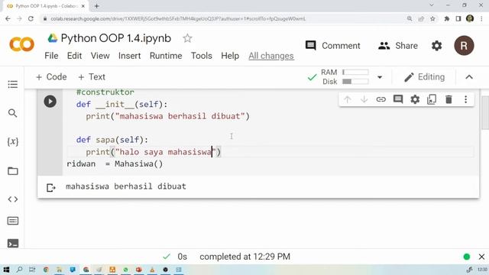Open Windows taskbar search
489x275 pixels.
19,270
